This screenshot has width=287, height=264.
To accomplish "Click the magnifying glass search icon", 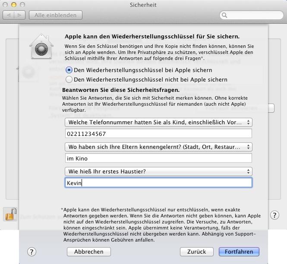I will 224,15.
